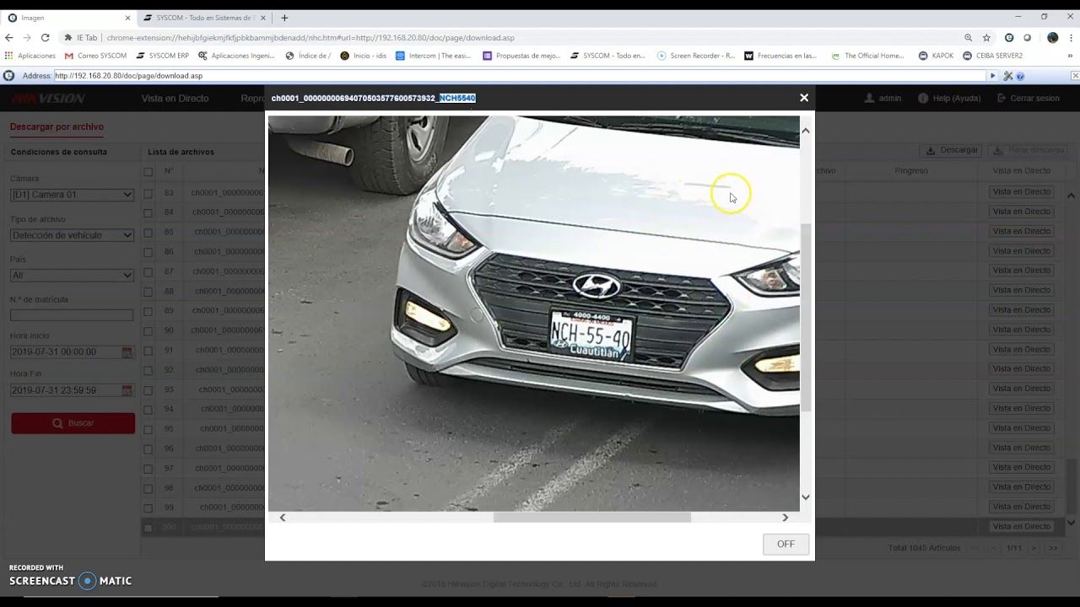This screenshot has height=607, width=1080.
Task: Open the Tipo de archivo dropdown
Action: click(72, 235)
